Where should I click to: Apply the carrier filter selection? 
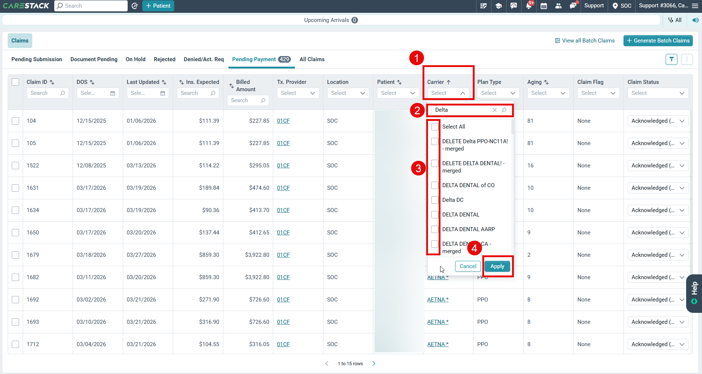497,266
